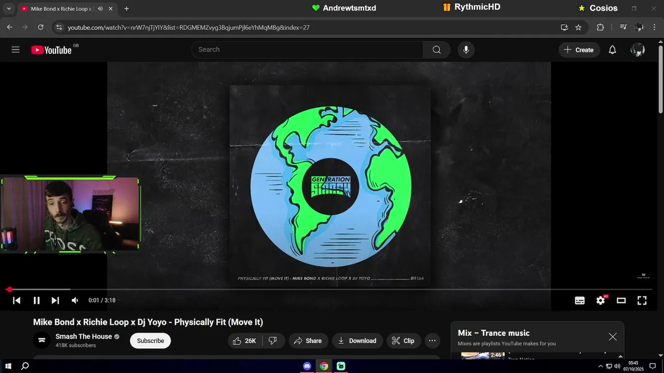This screenshot has width=664, height=373.
Task: Open Chrome profile avatar
Action: tap(639, 27)
